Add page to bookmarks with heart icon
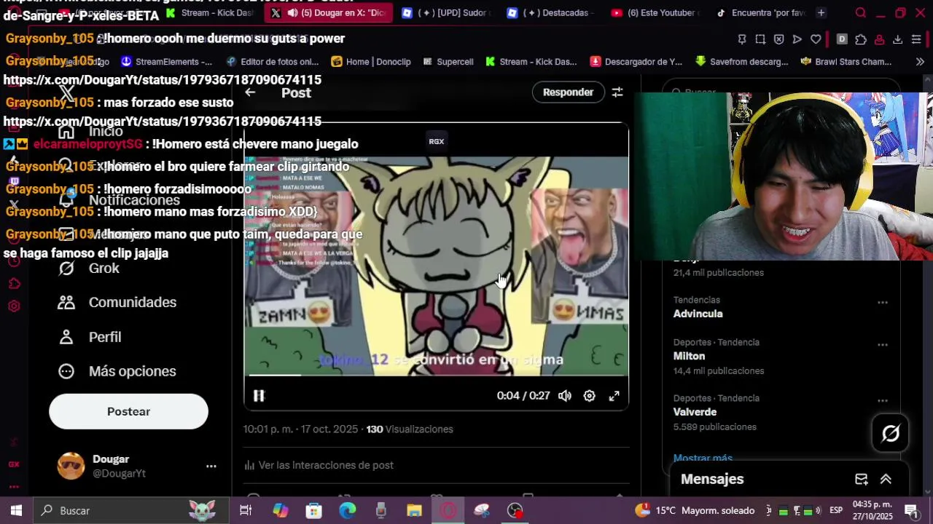Screen dimensions: 933x524 [816, 39]
